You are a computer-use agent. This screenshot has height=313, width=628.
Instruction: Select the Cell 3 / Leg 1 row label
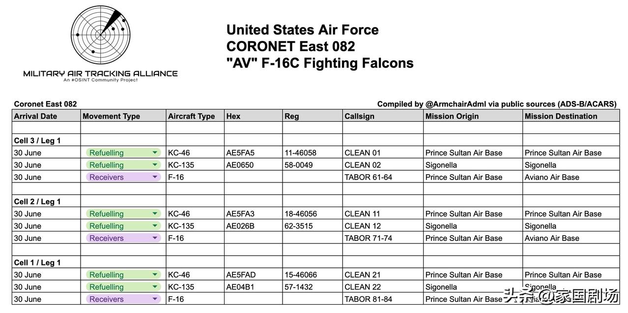coord(37,140)
